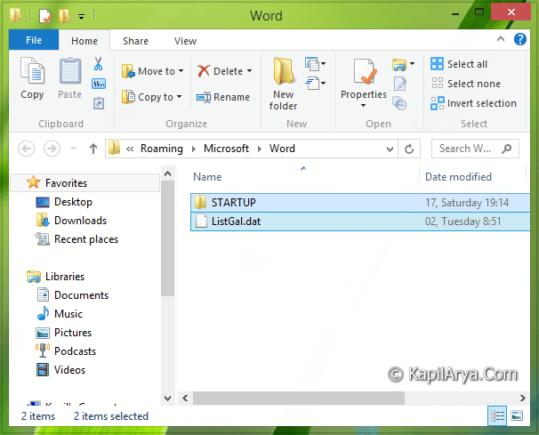Click the Invert selection button
539x435 pixels.
pyautogui.click(x=473, y=103)
